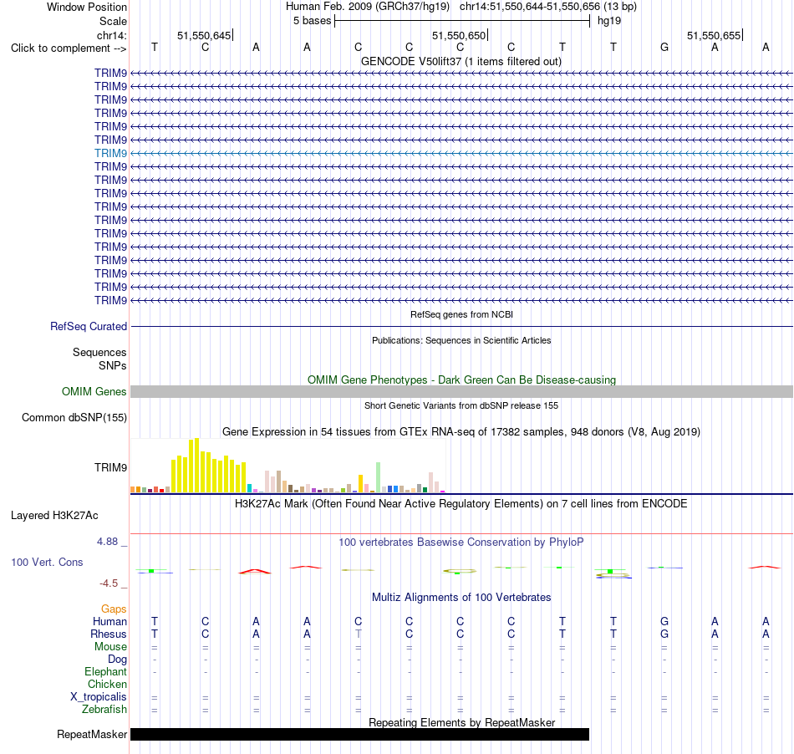Click the 51,550,645 coordinate label
Viewport: 794px width, 754px height.
tap(204, 35)
